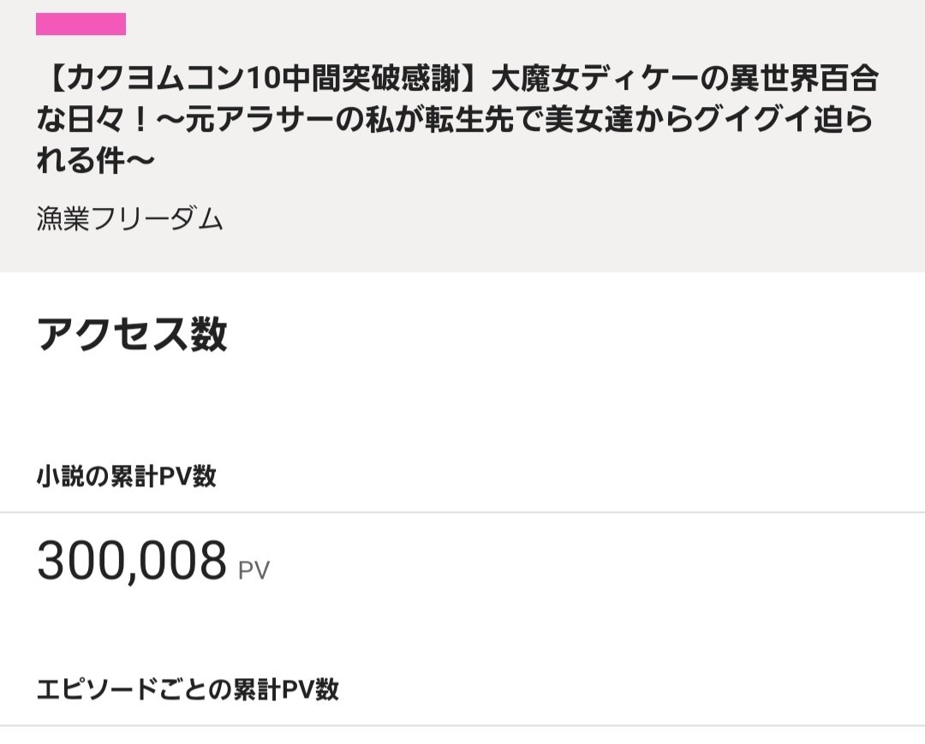Click the アクセス数 page heading
The image size is (925, 744).
tap(132, 334)
